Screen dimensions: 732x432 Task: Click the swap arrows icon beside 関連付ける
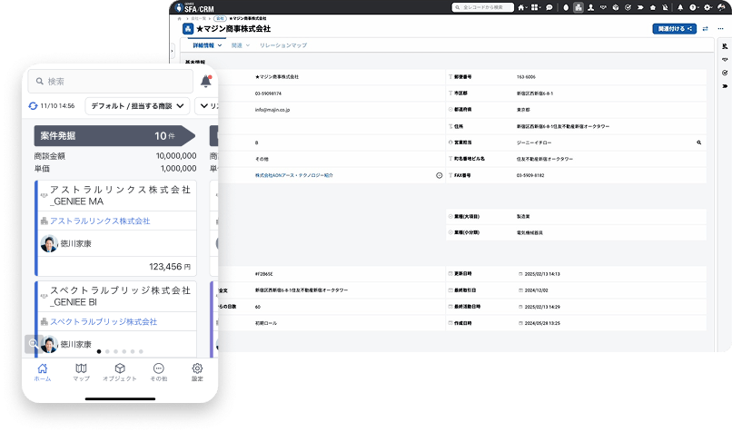(x=706, y=29)
